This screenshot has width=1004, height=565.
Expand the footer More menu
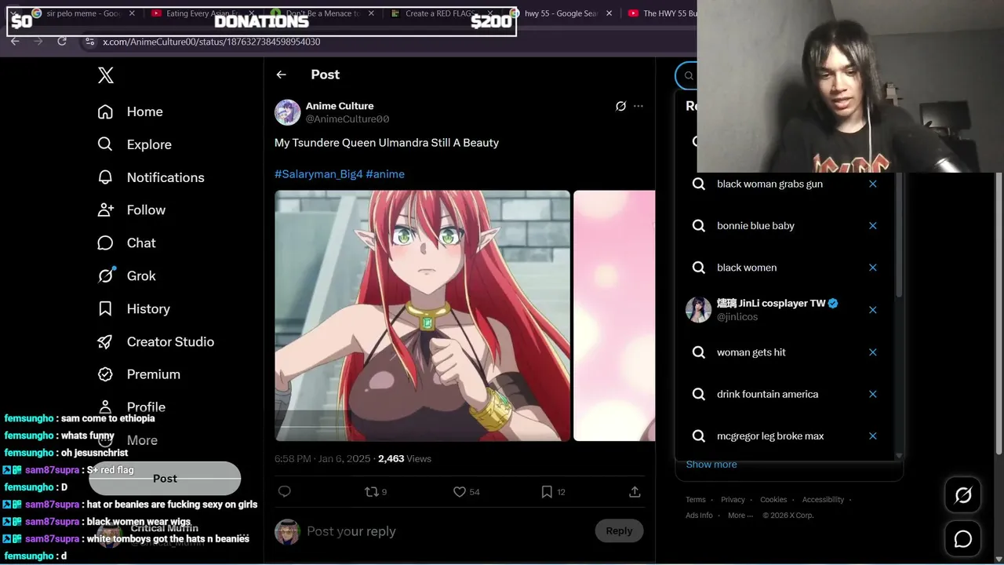(740, 516)
